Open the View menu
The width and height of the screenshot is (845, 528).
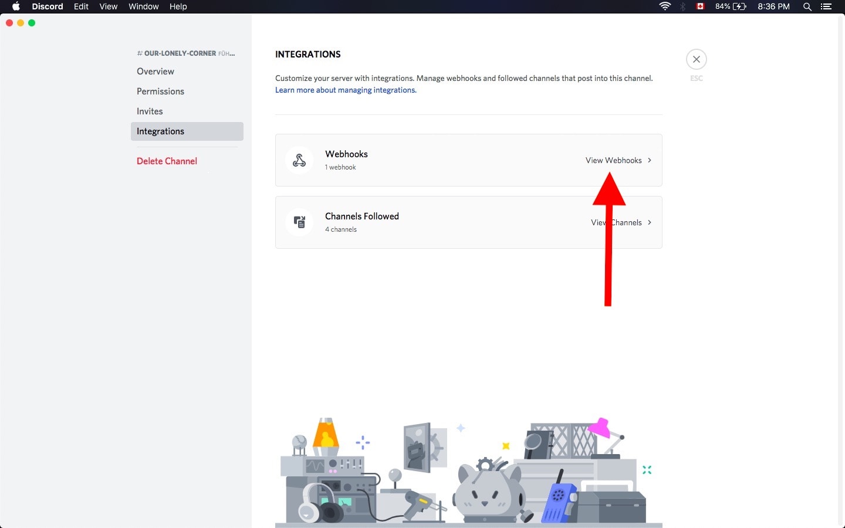point(109,6)
